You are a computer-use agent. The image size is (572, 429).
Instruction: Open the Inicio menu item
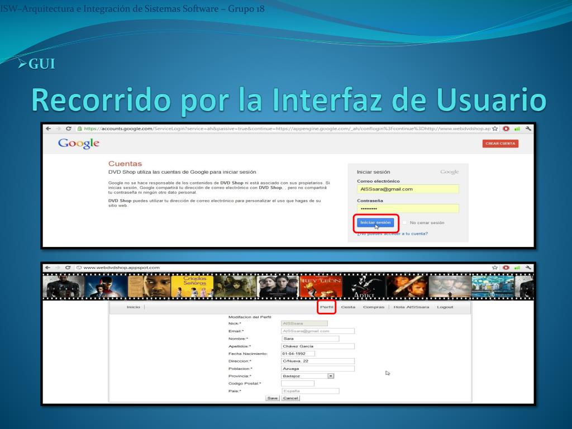pos(134,307)
